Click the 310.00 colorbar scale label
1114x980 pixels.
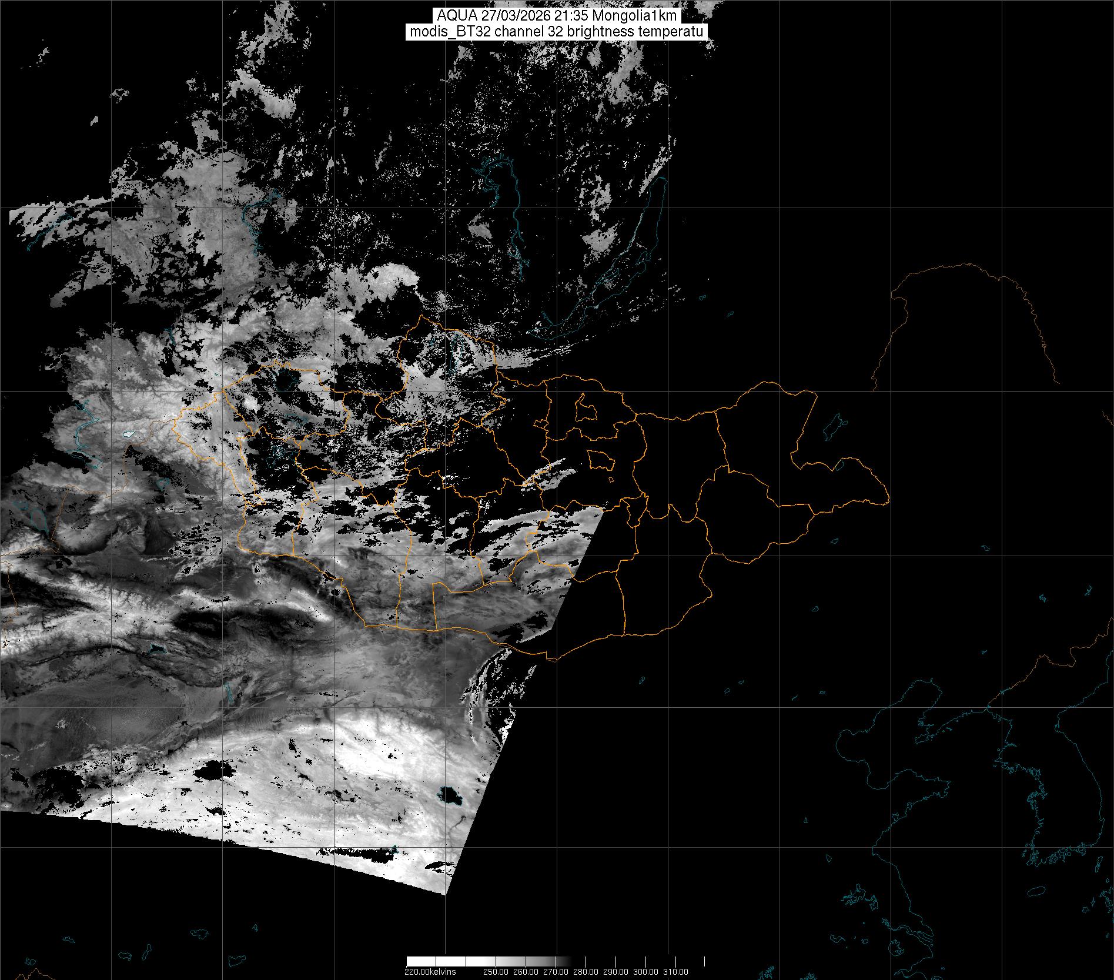pos(676,972)
